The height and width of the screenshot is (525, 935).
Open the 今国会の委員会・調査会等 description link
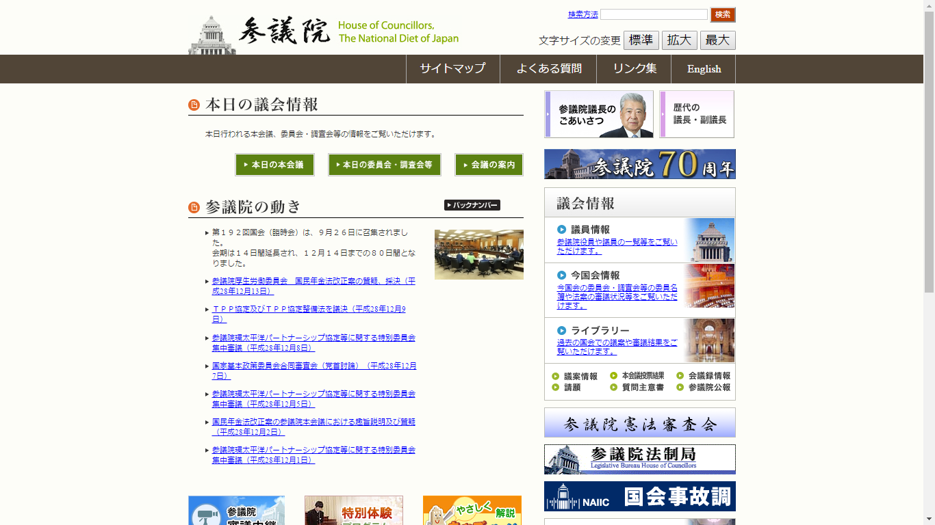(x=617, y=297)
